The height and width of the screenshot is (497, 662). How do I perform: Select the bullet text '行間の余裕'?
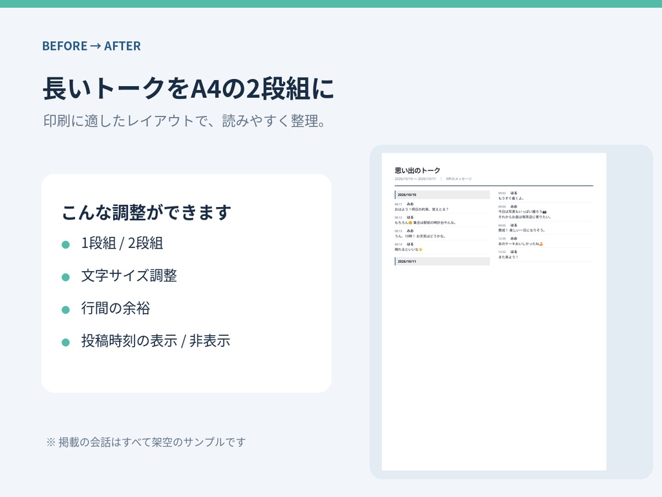115,308
